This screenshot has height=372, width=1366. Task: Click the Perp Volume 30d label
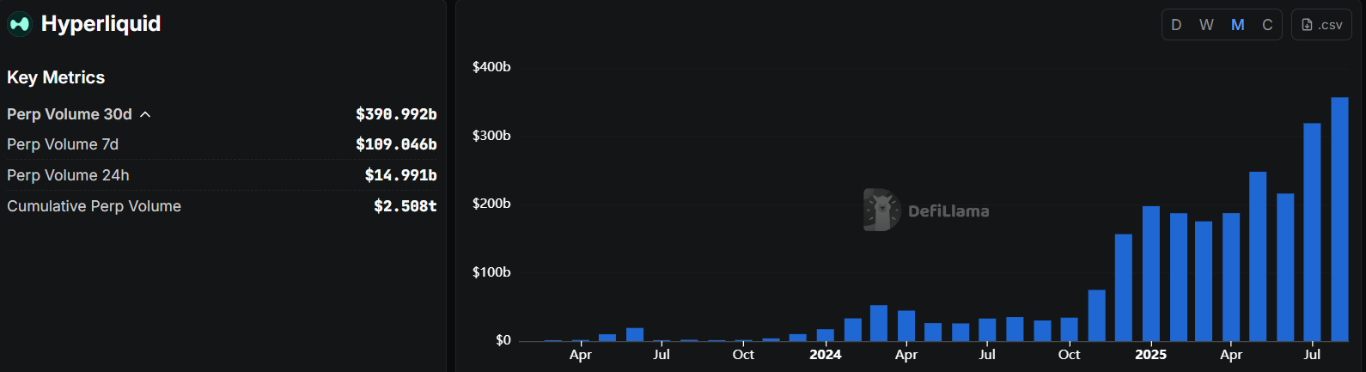[70, 114]
